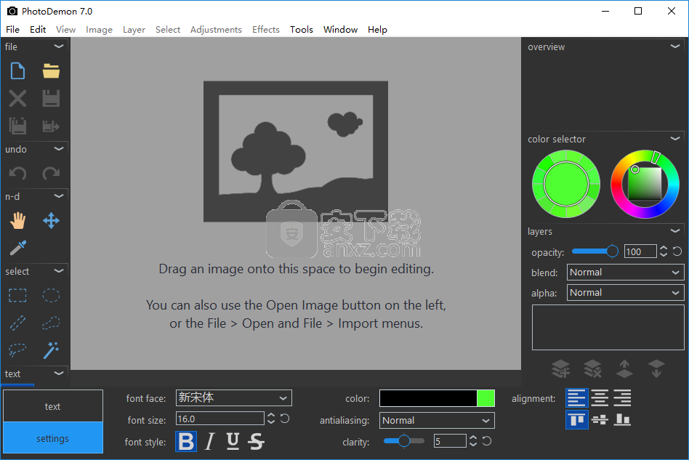Open the Tools menu
The image size is (689, 460).
click(301, 30)
